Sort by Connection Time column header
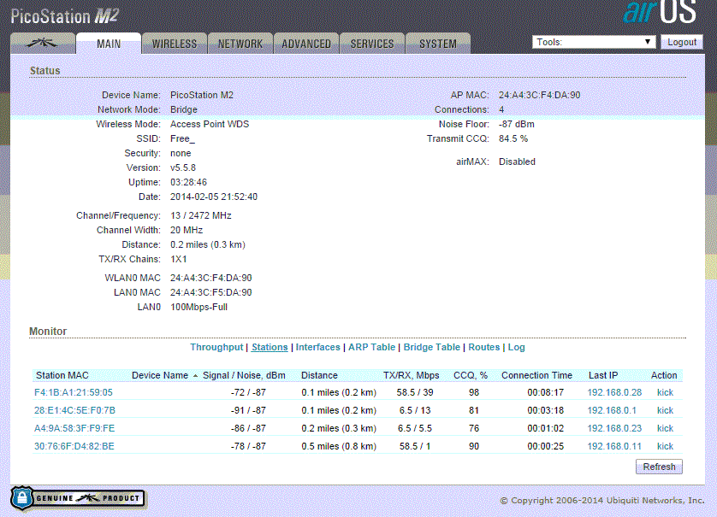Viewport: 717px width, 517px height. click(536, 375)
